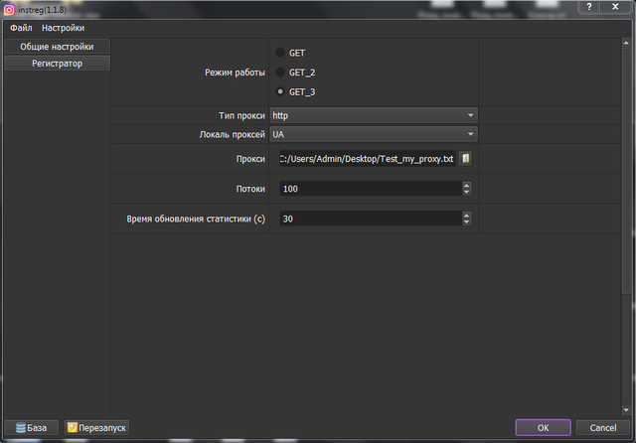Select the GET_2 work mode option
The width and height of the screenshot is (636, 443).
[280, 73]
